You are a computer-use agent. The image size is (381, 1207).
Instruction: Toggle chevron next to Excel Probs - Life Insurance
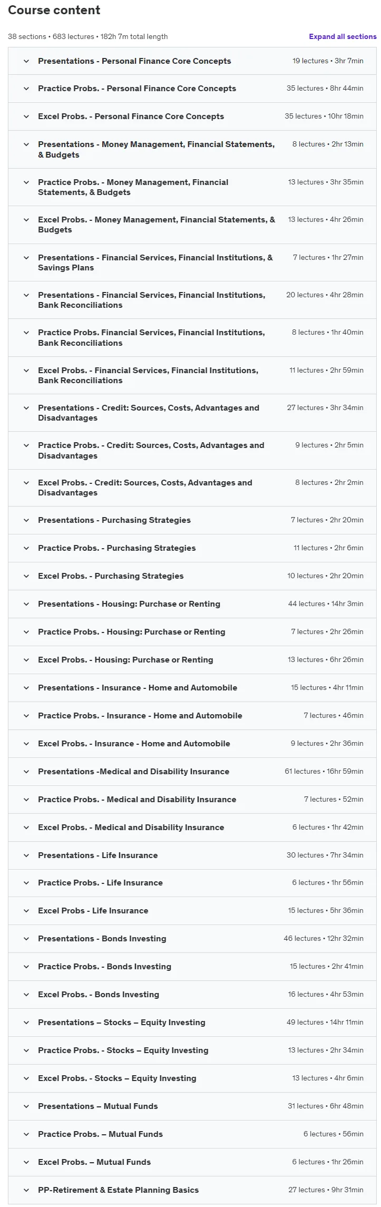(x=26, y=911)
